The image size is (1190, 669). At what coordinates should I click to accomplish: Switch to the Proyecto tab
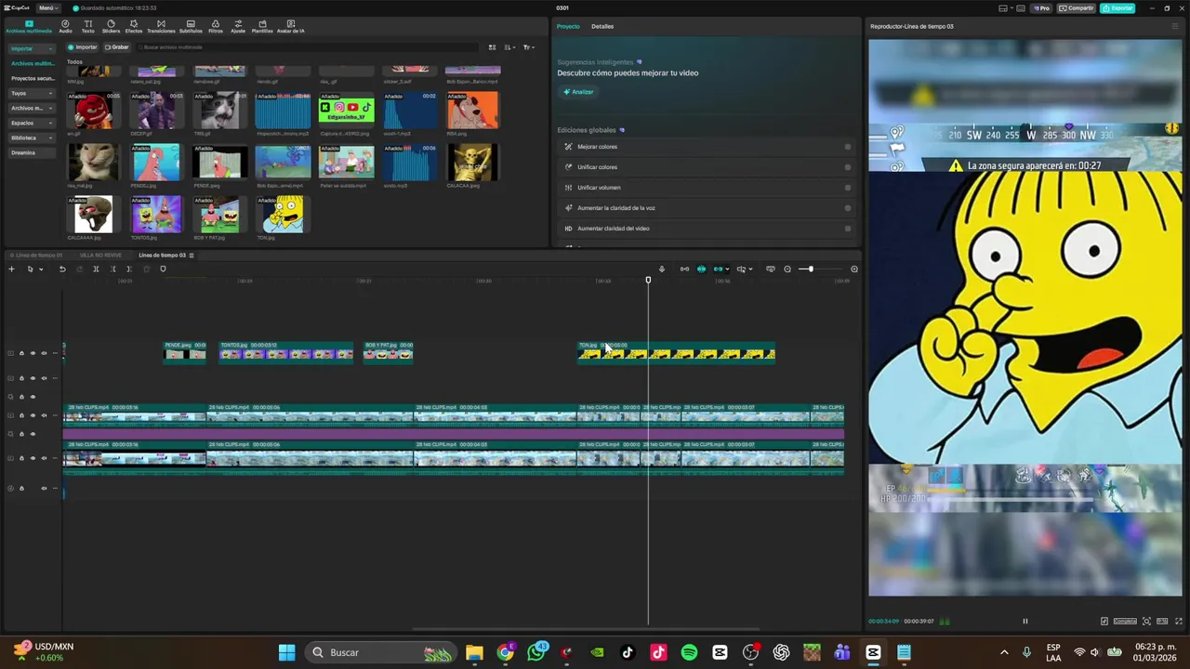pos(568,26)
